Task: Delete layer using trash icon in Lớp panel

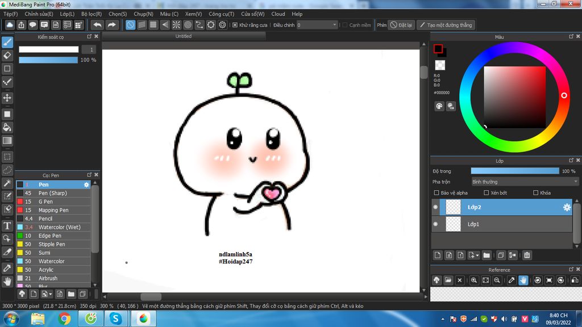Action: tap(527, 255)
